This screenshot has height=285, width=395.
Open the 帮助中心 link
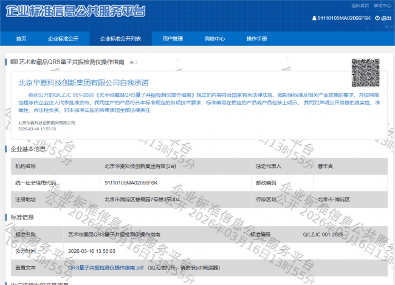point(383,5)
